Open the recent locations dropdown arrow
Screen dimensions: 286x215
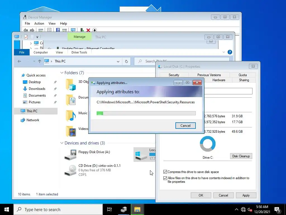34,61
